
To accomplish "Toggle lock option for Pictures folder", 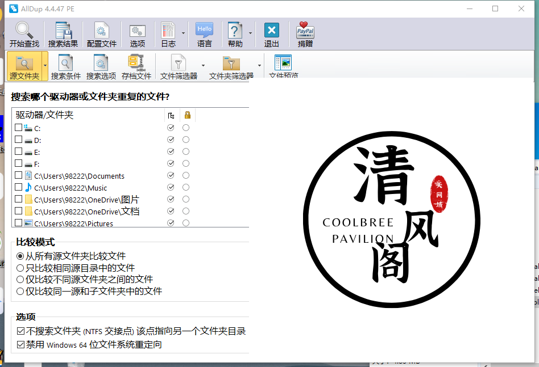I will (x=186, y=222).
